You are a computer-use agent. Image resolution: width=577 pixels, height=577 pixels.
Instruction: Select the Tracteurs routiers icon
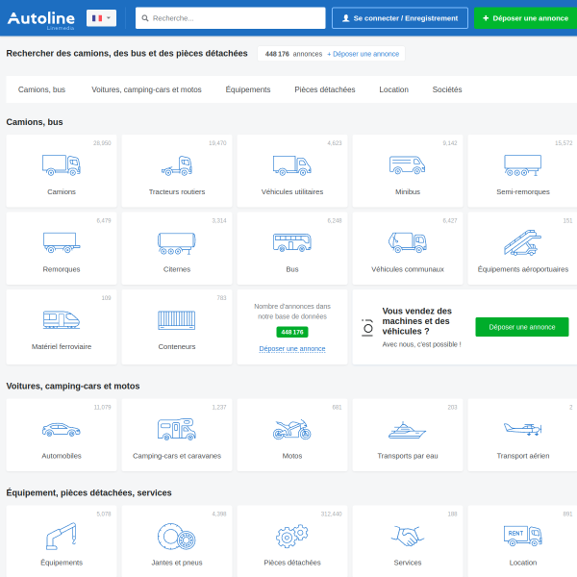coord(177,165)
